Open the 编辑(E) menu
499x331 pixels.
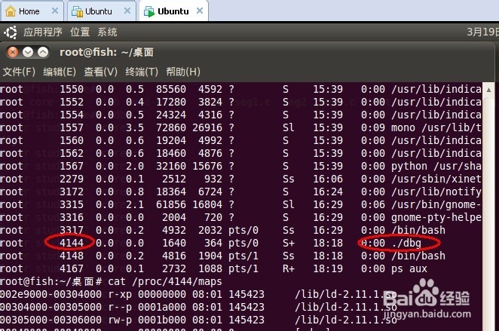coord(60,72)
